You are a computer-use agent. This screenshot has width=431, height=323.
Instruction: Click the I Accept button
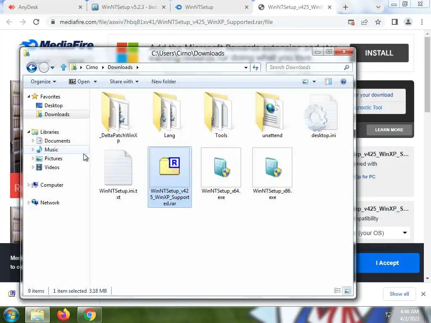click(x=387, y=263)
